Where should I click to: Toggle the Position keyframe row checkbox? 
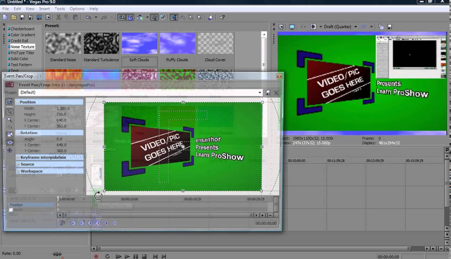point(11,210)
